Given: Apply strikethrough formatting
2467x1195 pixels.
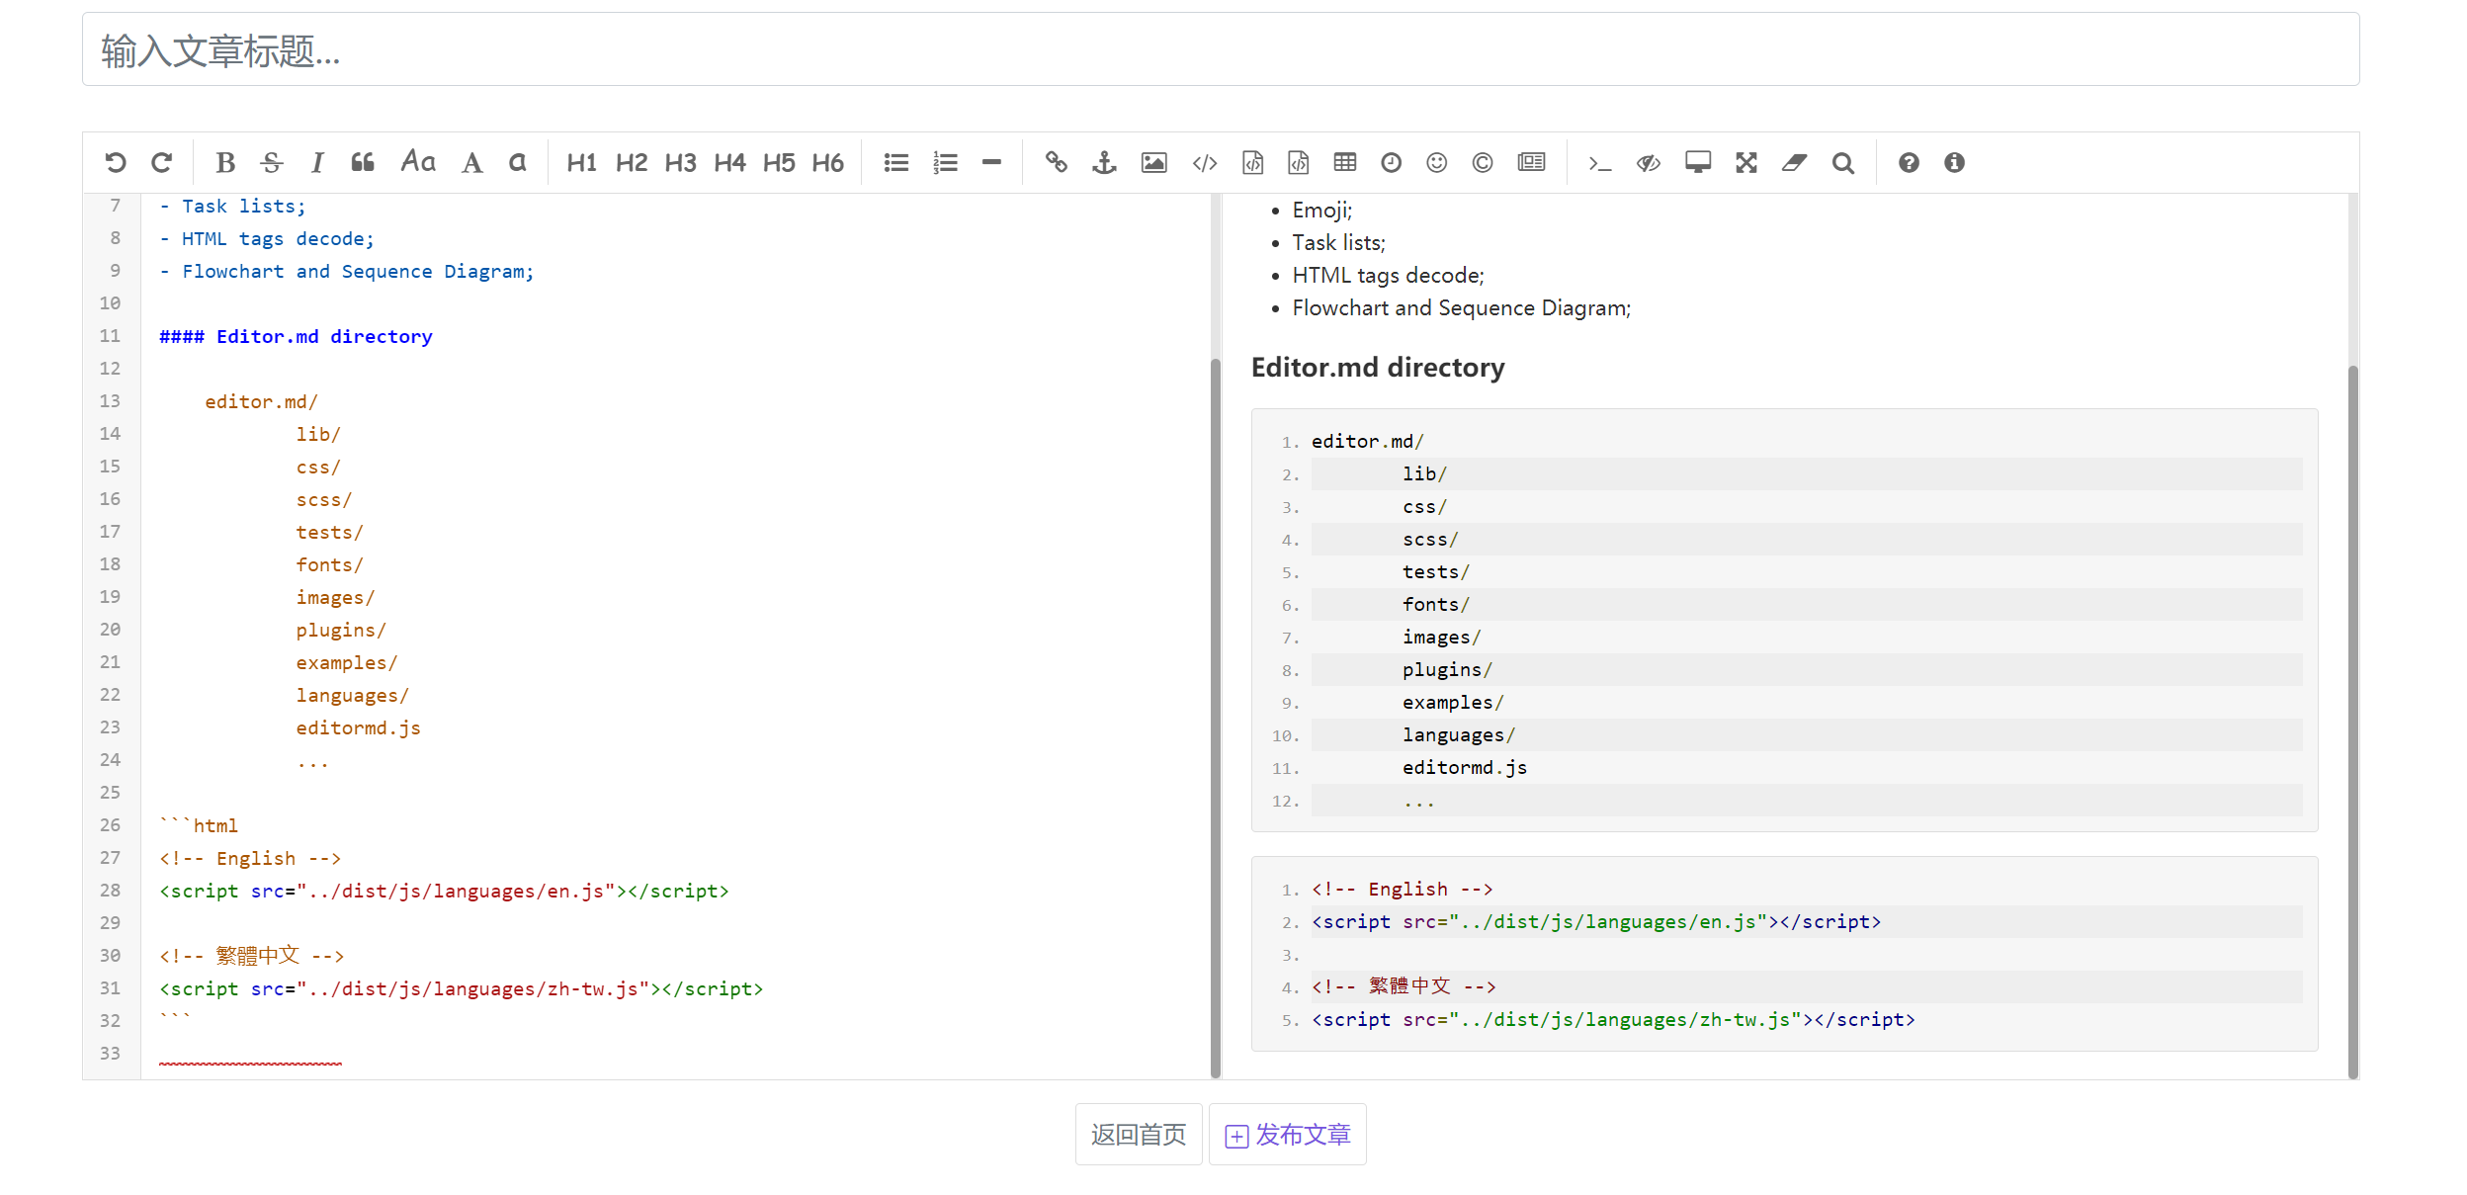Looking at the screenshot, I should tap(272, 163).
